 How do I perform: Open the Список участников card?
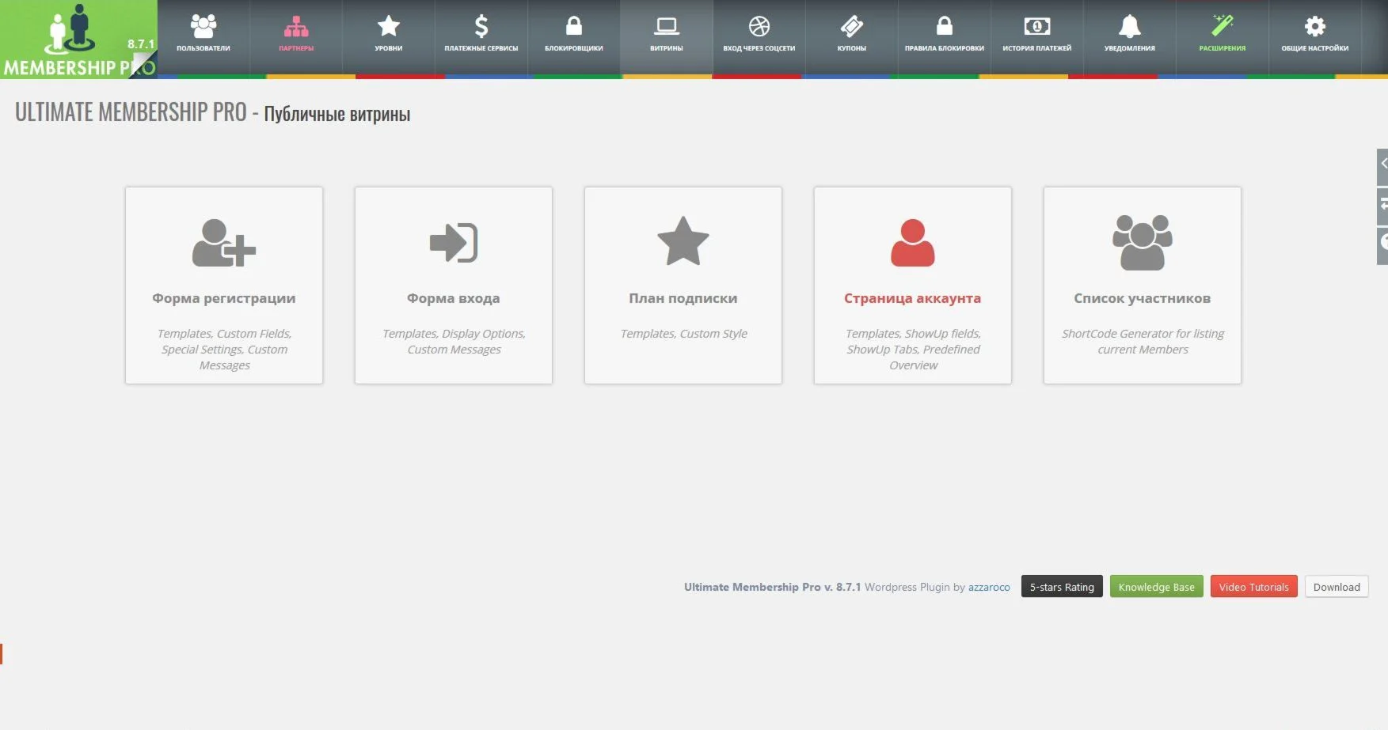(1143, 286)
